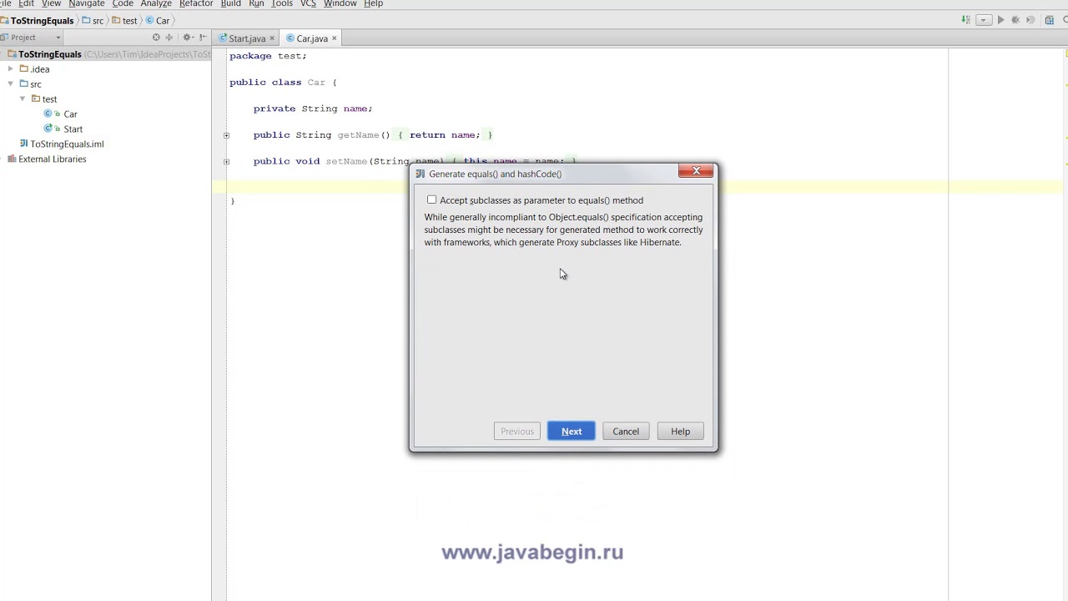Click the Run play icon
Viewport: 1068px width, 601px height.
[x=1000, y=20]
